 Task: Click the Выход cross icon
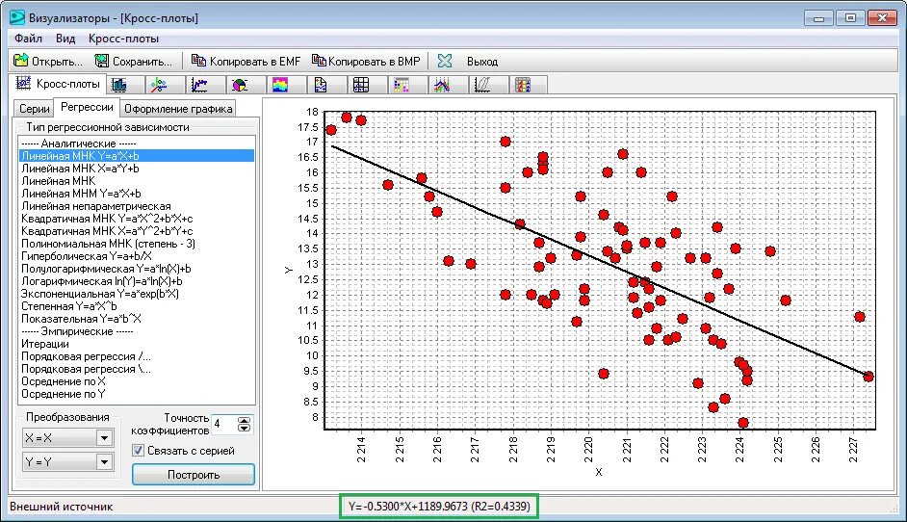click(x=444, y=61)
